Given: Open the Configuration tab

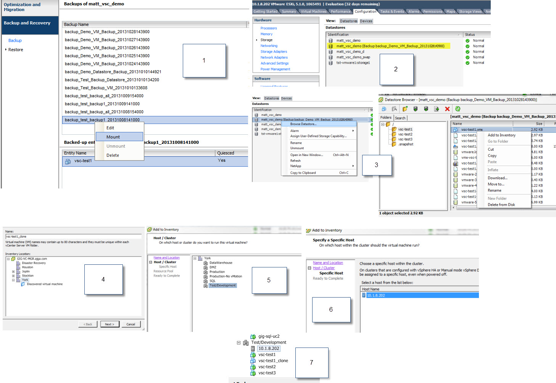Looking at the screenshot, I should [365, 11].
